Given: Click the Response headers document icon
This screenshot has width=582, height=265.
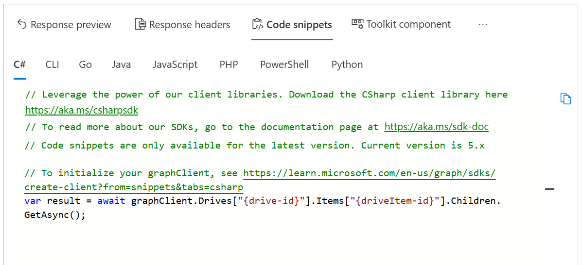Looking at the screenshot, I should (x=140, y=24).
